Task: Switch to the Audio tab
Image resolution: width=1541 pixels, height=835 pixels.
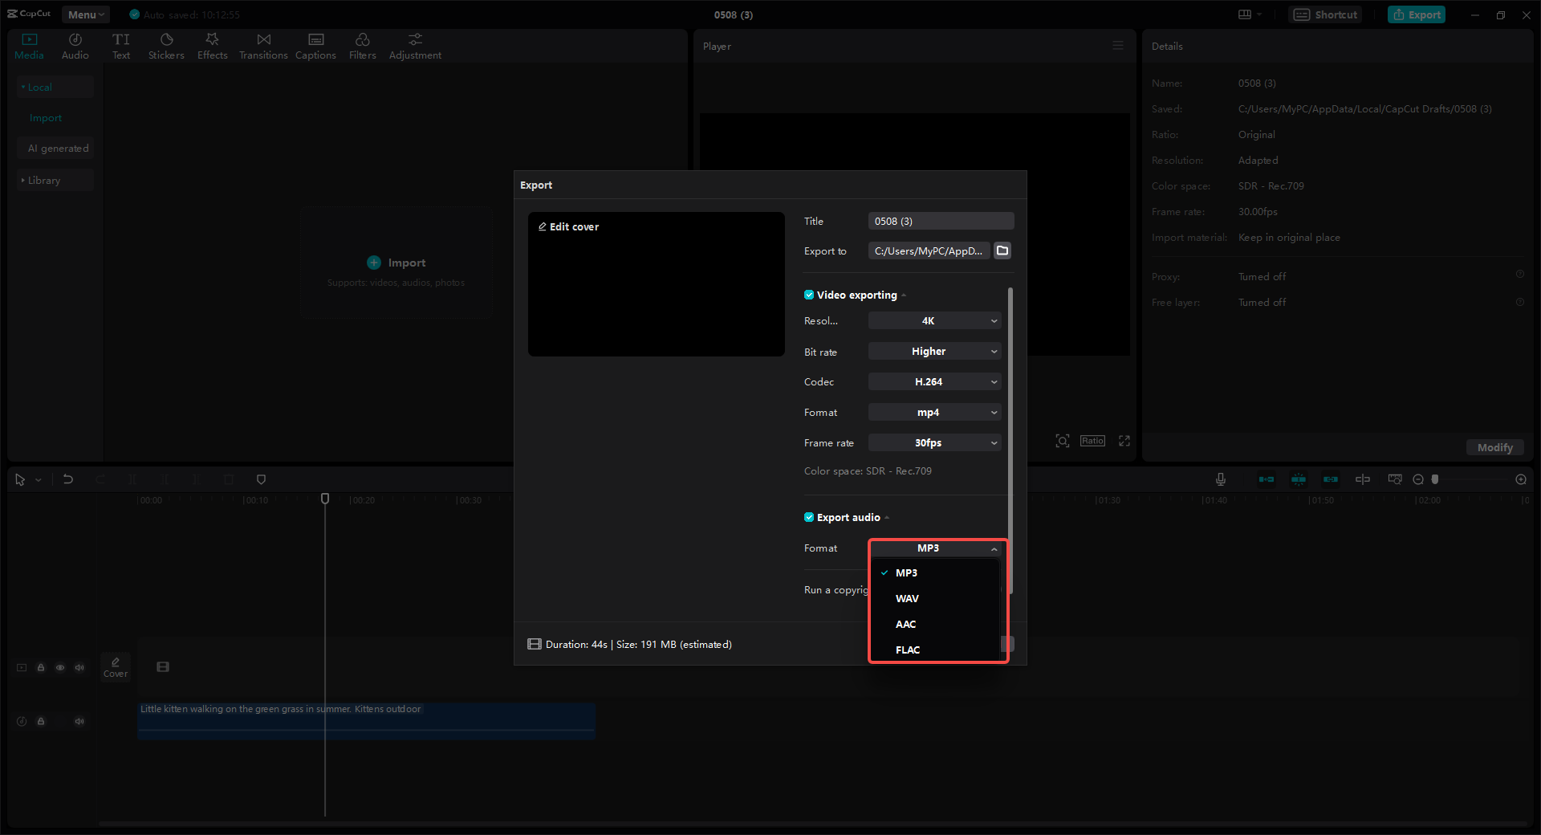Action: tap(75, 45)
